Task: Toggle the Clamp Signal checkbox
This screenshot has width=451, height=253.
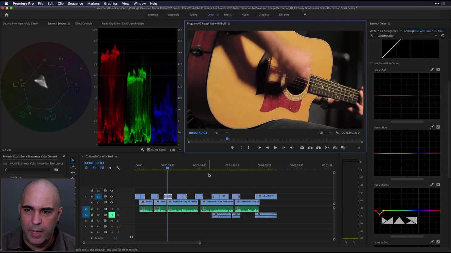Action: pyautogui.click(x=149, y=150)
